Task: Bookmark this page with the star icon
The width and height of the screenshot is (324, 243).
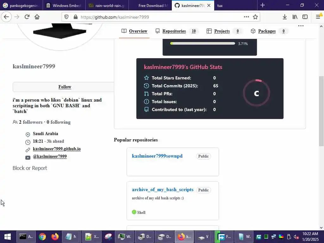Action: tap(255, 17)
